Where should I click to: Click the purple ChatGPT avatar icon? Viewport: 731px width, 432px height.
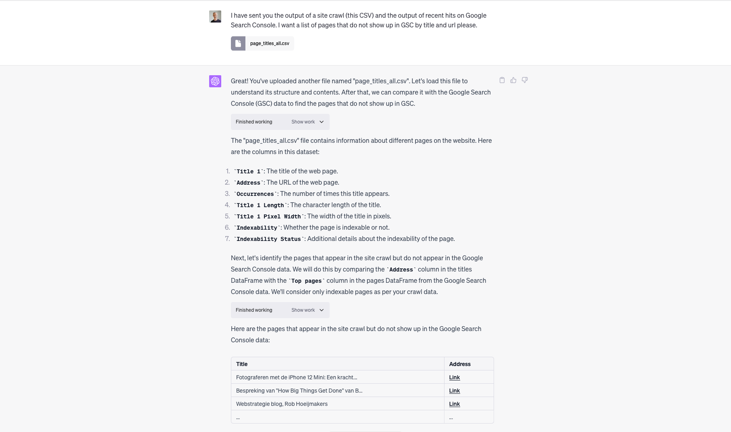(x=215, y=81)
